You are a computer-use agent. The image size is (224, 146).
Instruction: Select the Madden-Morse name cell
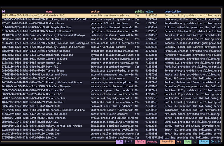[55, 23]
